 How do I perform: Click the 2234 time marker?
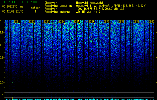pyautogui.click(x=62, y=21)
